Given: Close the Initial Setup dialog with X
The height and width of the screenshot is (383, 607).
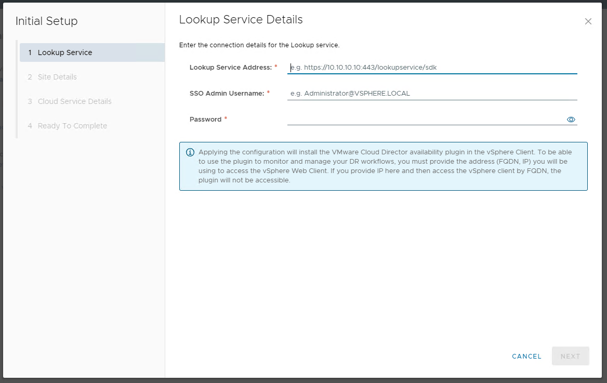Looking at the screenshot, I should tap(588, 21).
